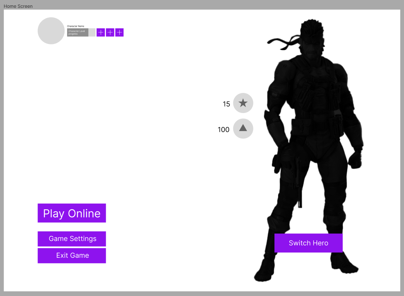The width and height of the screenshot is (404, 296).
Task: Click the round character avatar placeholder
Action: 51,31
